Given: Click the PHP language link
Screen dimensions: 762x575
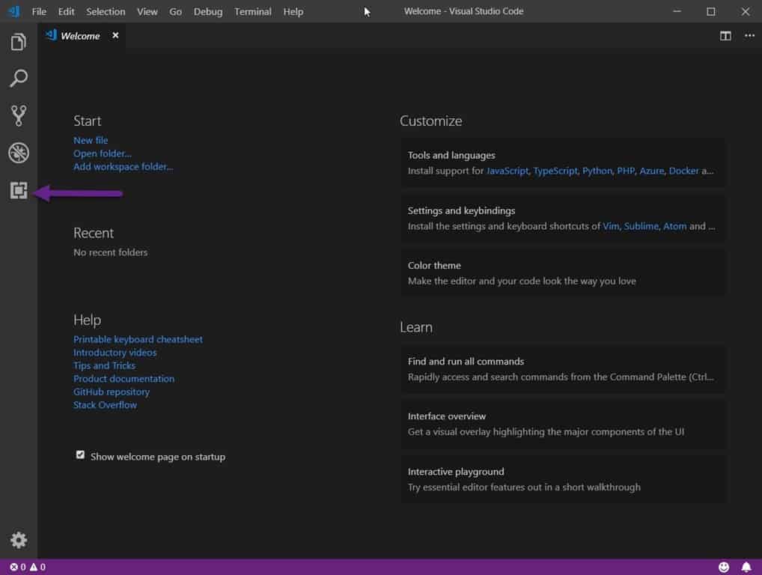Looking at the screenshot, I should point(626,171).
